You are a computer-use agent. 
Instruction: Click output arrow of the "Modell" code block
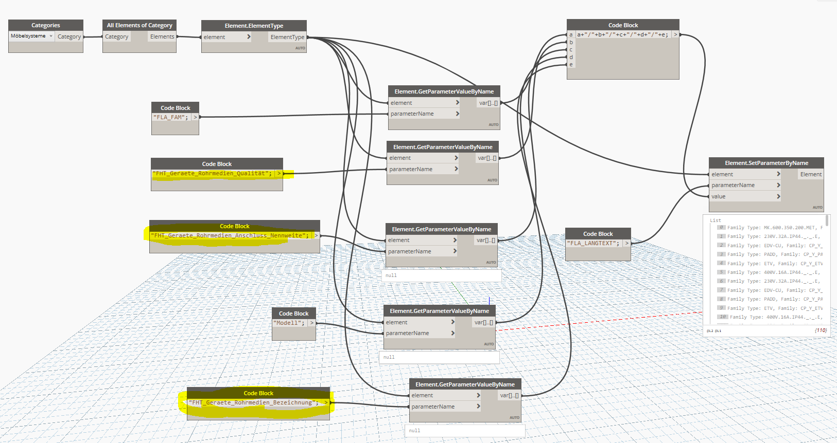point(311,323)
